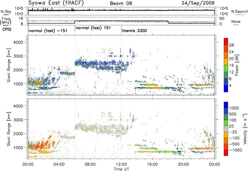Viewport: 248px width, 171px height.
Task: Select 'normal (fast) -151' CPID label
Action: [48, 31]
